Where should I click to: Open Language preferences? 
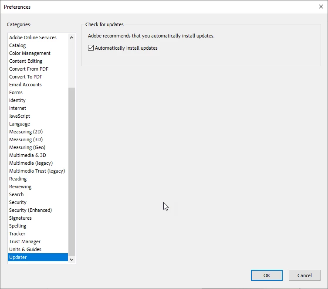pyautogui.click(x=38, y=124)
